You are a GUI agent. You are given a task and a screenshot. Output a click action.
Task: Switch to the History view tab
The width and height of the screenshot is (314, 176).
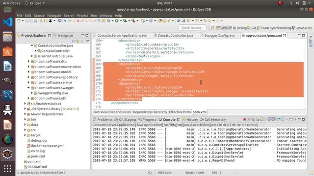[x=190, y=119]
